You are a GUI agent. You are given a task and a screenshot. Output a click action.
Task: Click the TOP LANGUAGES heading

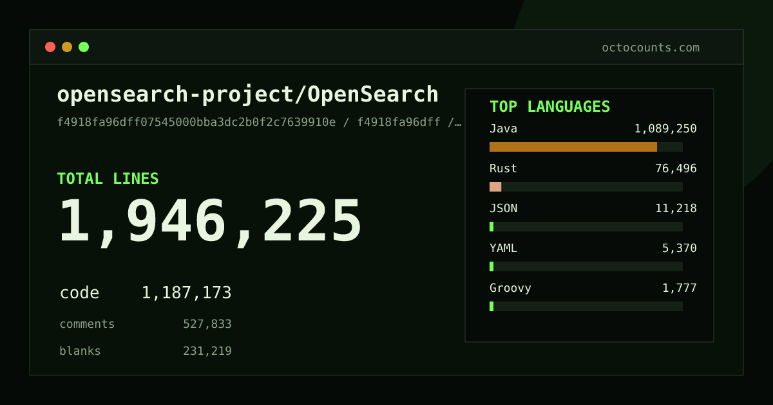(550, 107)
